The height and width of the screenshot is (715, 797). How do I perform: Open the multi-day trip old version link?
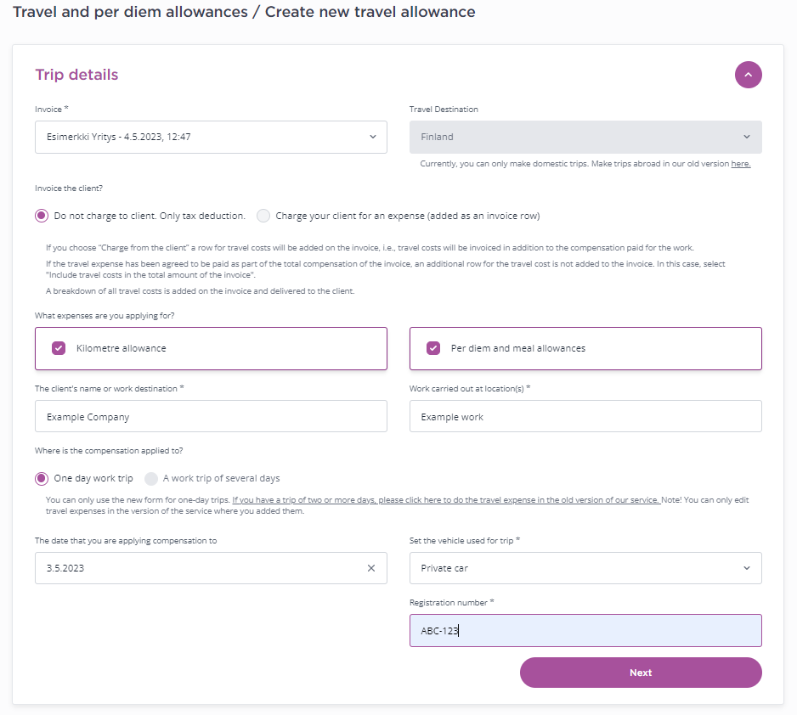coord(445,500)
